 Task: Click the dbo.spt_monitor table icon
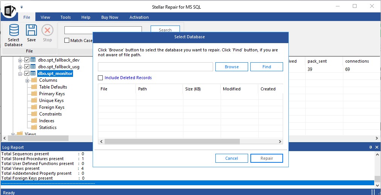tap(33, 73)
